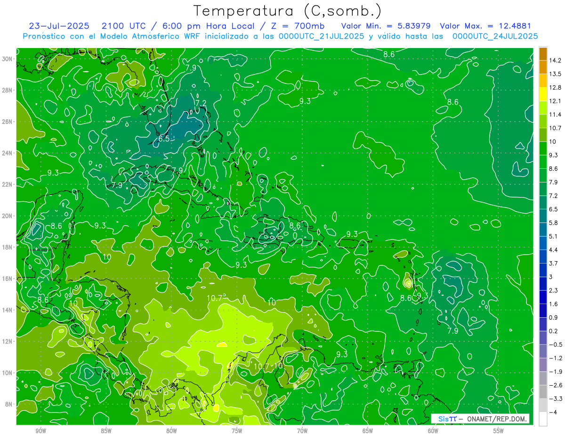Click the '18N' latitude axis label
Screen dimensions: 565x437
point(8,247)
